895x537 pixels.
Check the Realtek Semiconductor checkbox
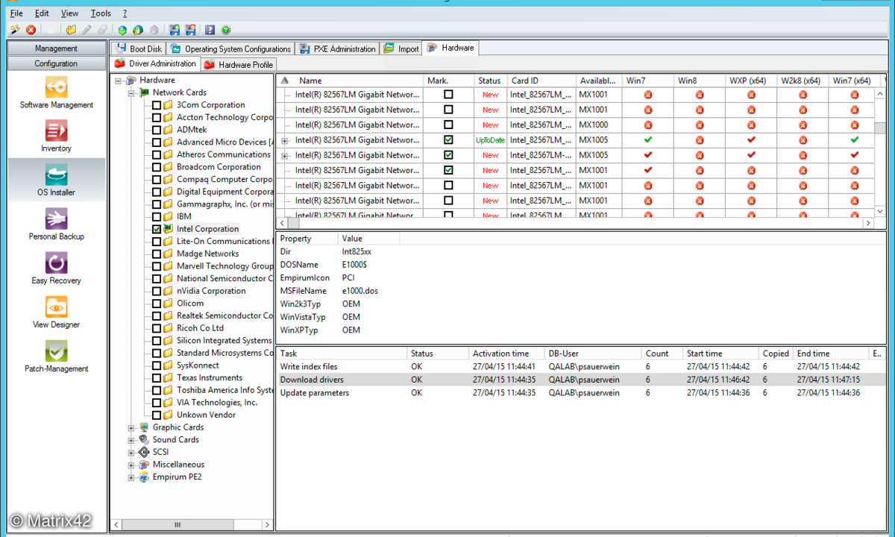coord(157,316)
